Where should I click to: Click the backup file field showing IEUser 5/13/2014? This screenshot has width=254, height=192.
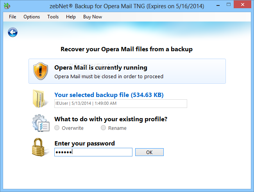click(121, 104)
